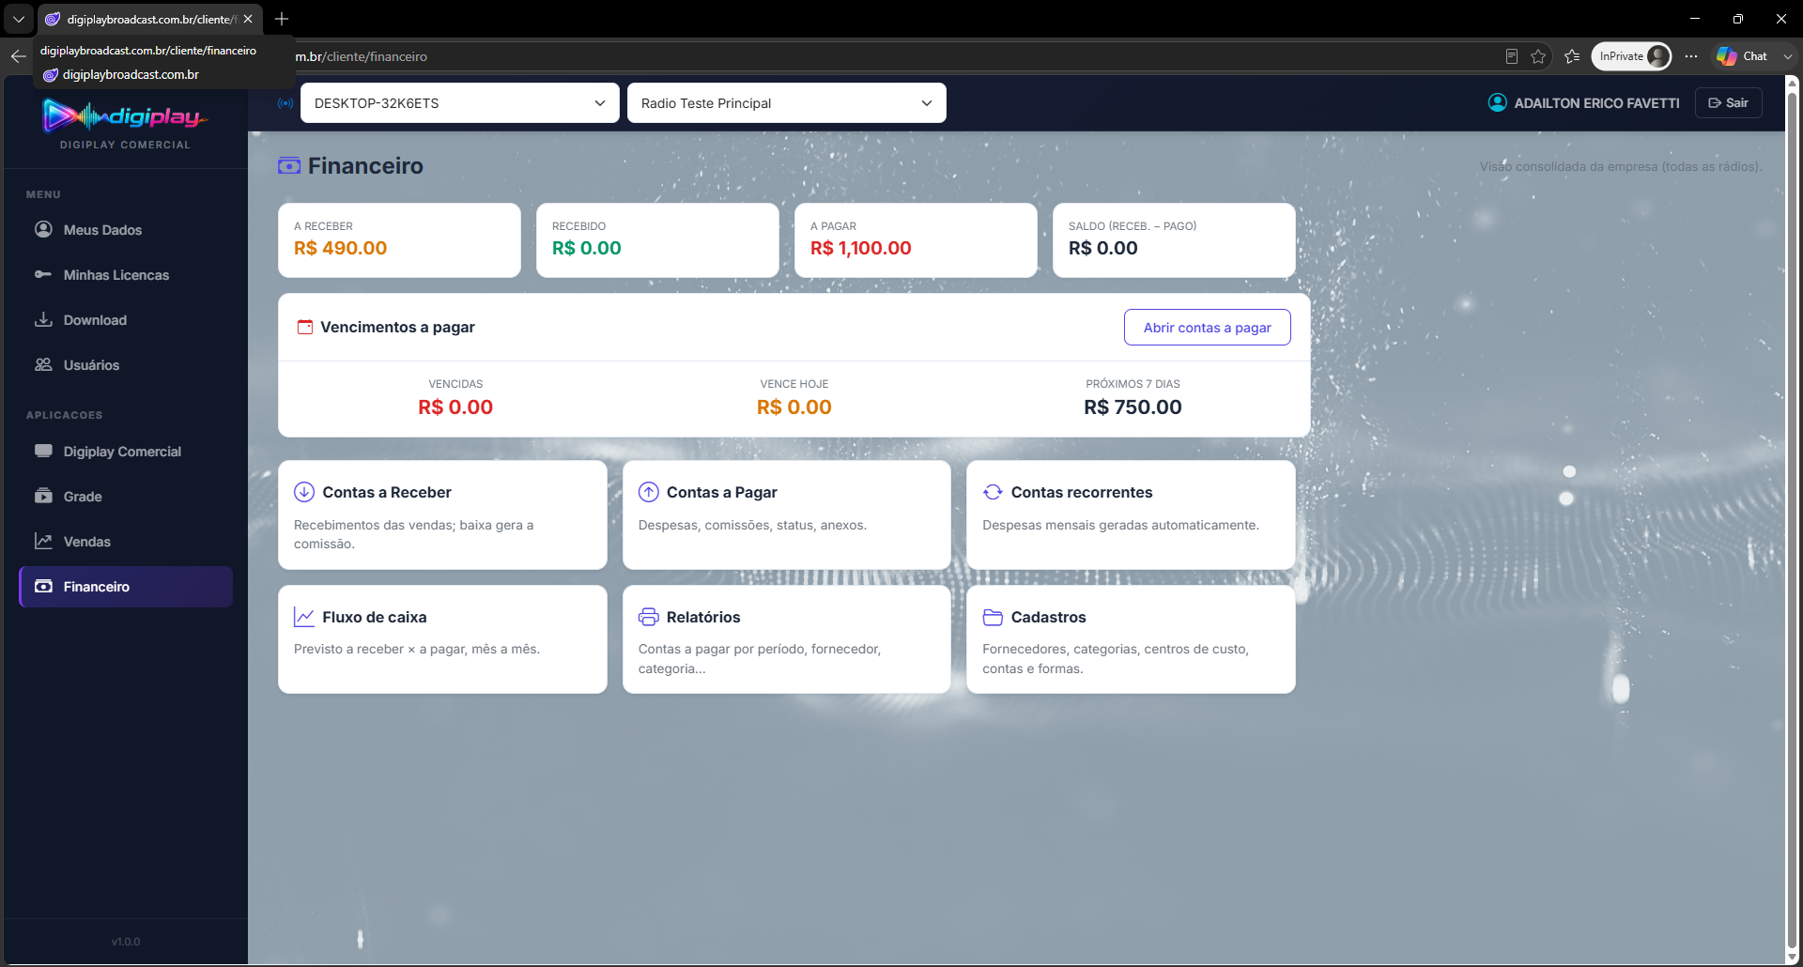Open the reader view icon in address bar

click(x=1511, y=56)
